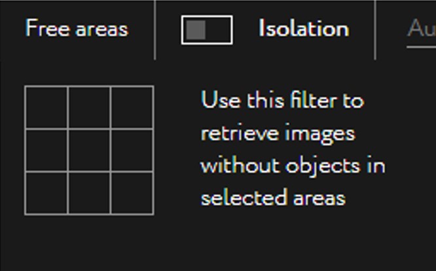The image size is (436, 271).
Task: Click the Isolation label
Action: 304,28
